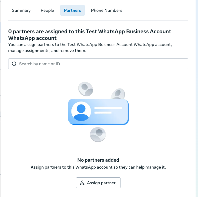Click the gray avatar bubble above-left of the card
Screen dimensions: 198x197
point(86,88)
